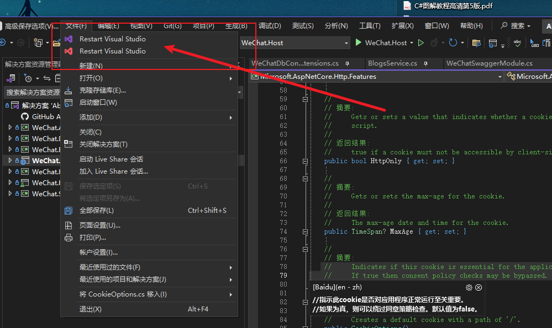Image resolution: width=552 pixels, height=328 pixels.
Task: Click the sync with active document icon
Action: click(47, 78)
